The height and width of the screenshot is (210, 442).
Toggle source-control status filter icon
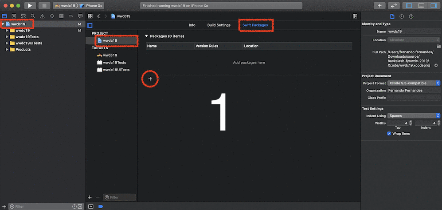coord(80,206)
